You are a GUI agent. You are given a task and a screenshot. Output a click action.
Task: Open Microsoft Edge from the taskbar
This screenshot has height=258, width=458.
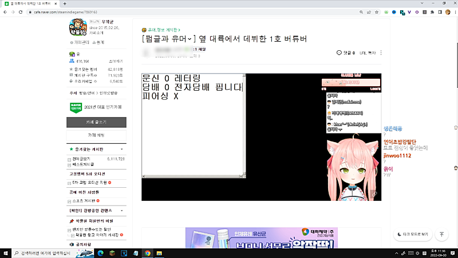tap(101, 253)
